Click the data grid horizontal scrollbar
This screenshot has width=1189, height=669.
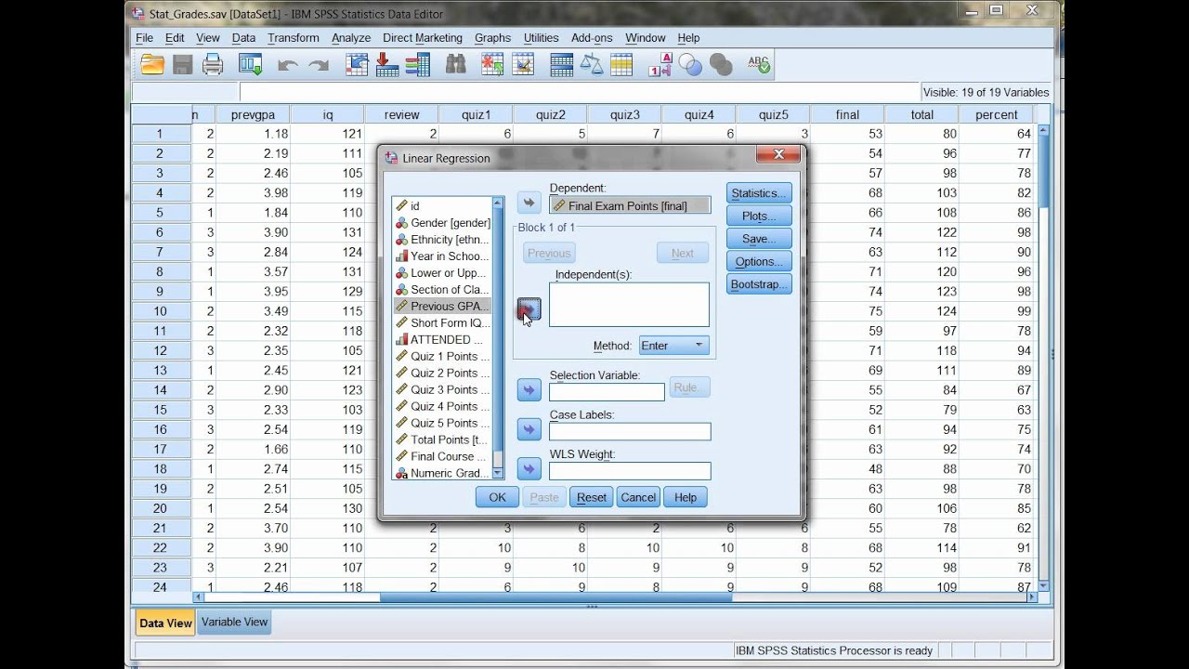pos(613,597)
